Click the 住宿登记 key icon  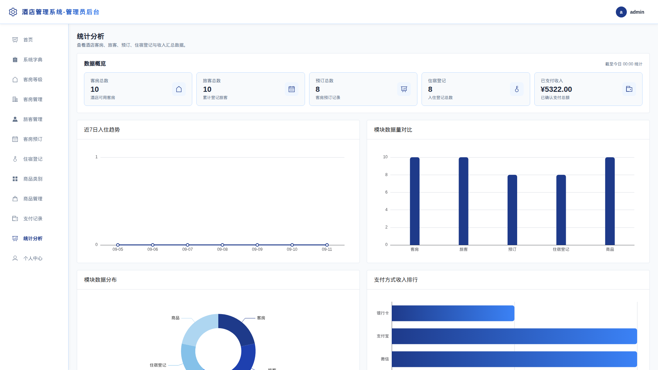click(x=15, y=159)
